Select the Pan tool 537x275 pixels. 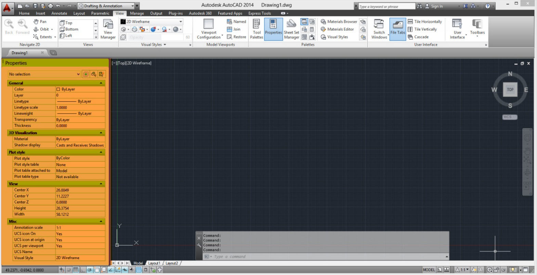tap(40, 22)
